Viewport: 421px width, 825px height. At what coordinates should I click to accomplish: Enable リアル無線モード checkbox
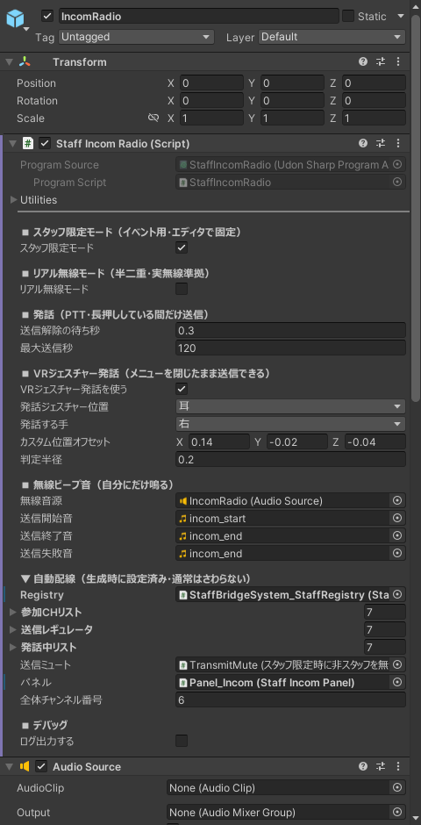point(182,289)
